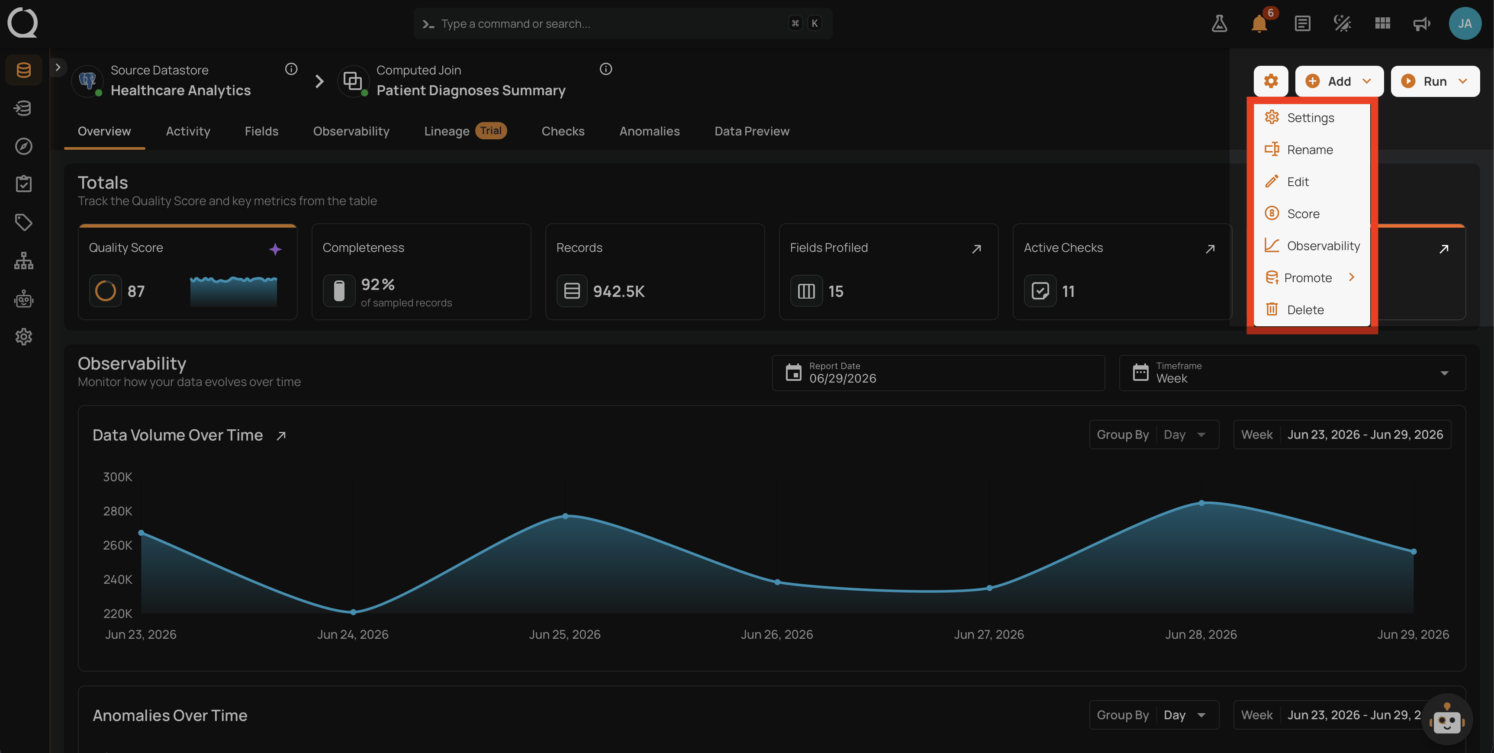Click the info icon beside Computed Join
This screenshot has height=753, width=1494.
tap(606, 70)
